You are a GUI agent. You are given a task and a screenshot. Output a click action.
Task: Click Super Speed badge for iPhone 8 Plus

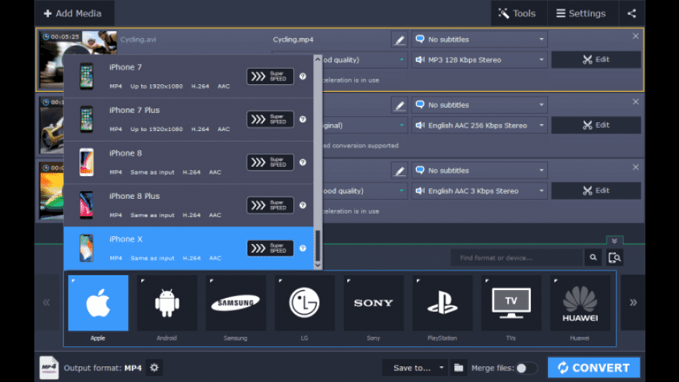click(x=270, y=205)
